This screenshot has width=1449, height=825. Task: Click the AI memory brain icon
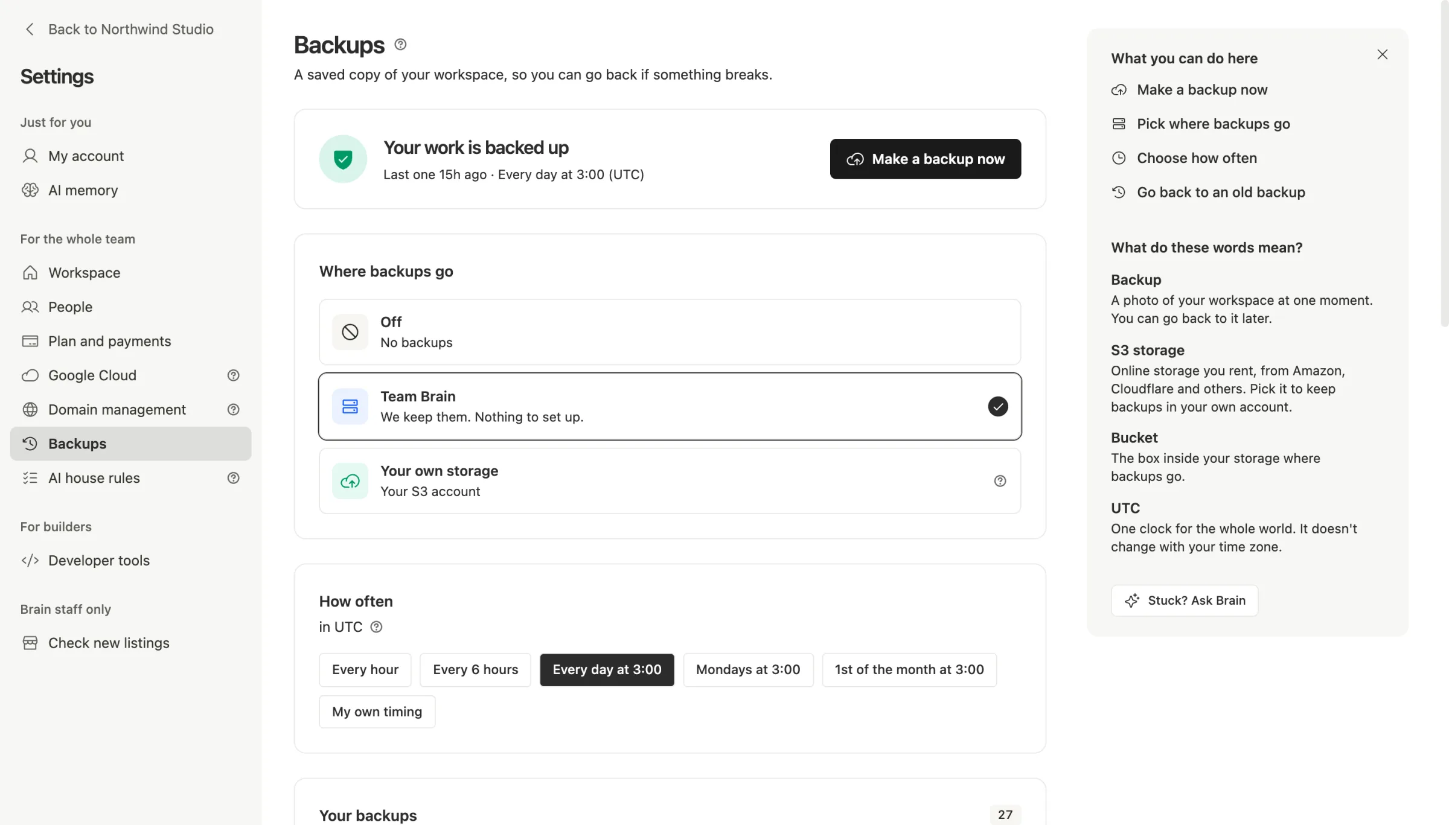click(30, 191)
